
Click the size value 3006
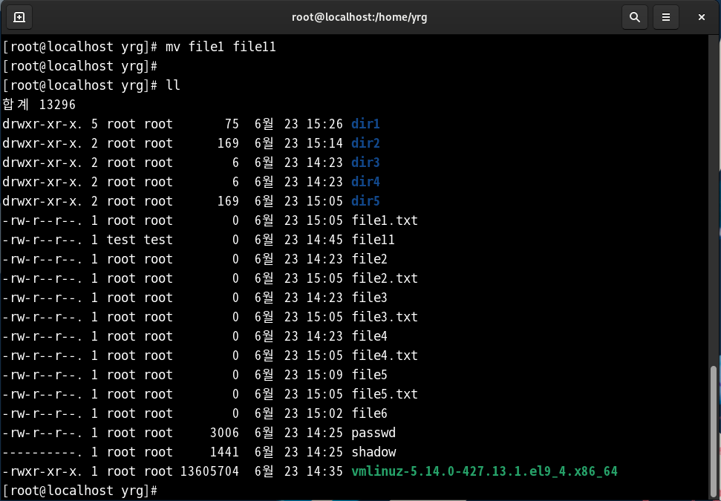point(224,433)
